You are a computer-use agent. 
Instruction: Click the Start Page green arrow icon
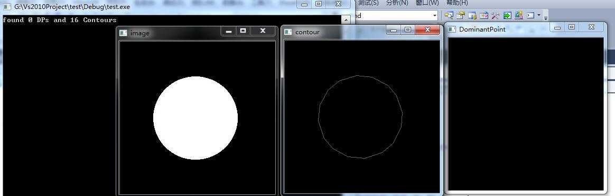point(507,16)
